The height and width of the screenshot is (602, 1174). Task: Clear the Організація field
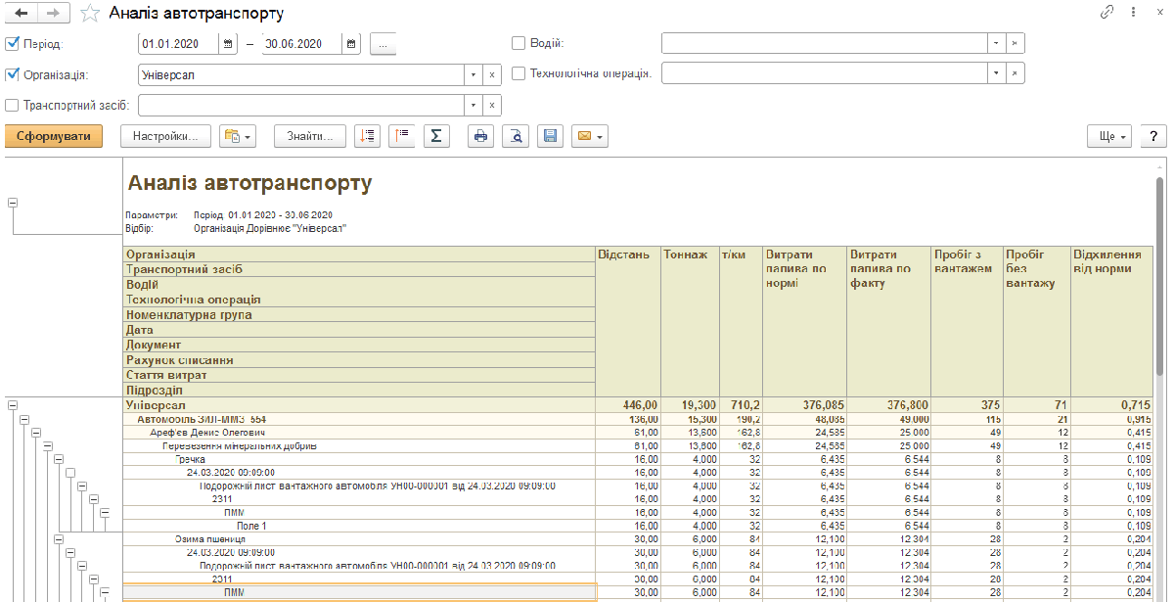point(492,74)
